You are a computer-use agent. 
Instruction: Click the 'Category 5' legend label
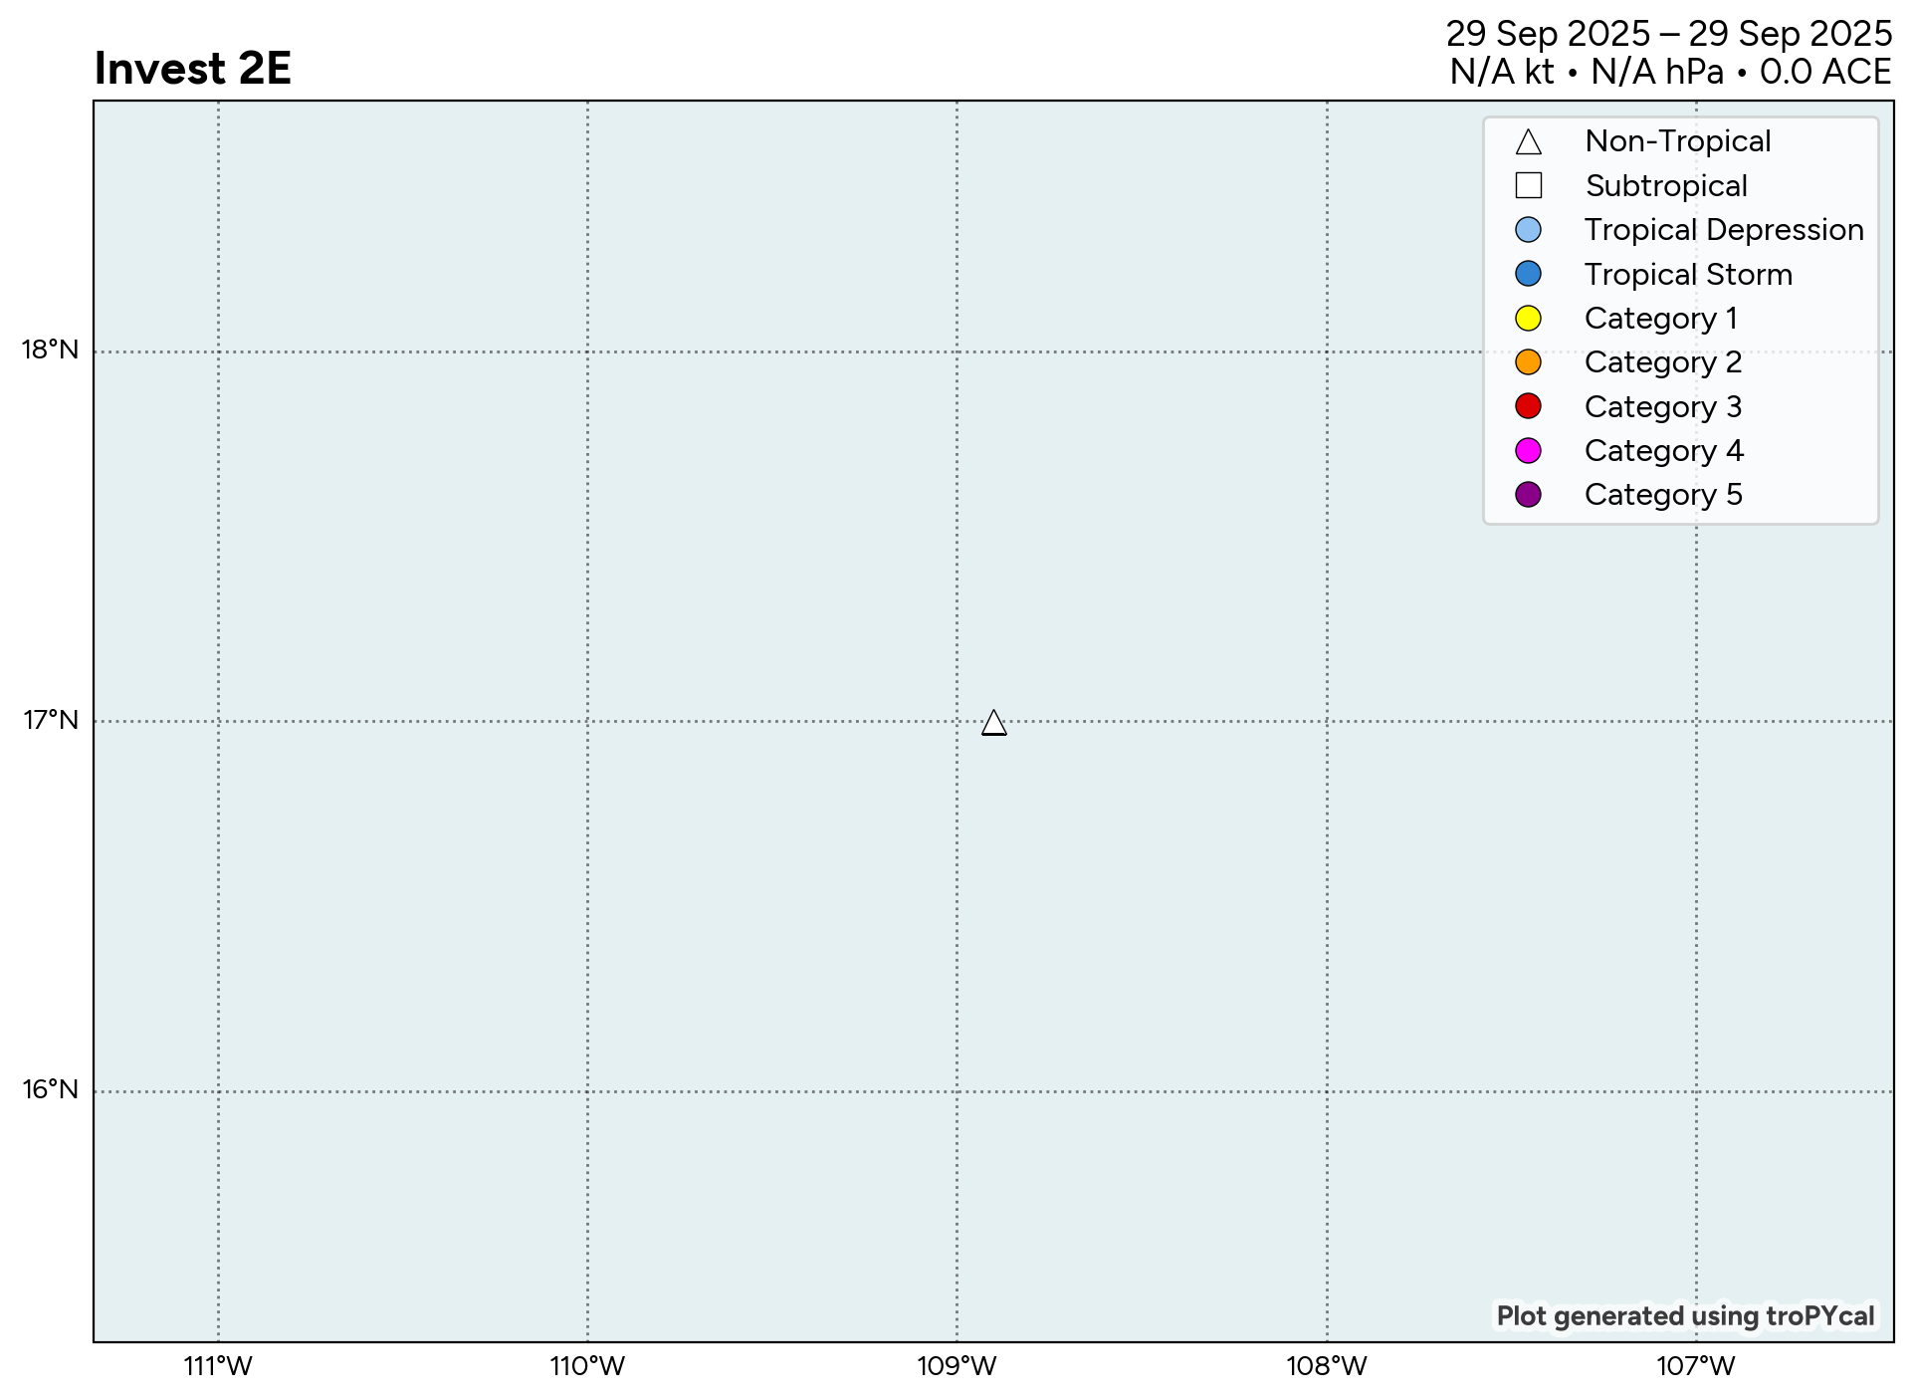click(x=1663, y=495)
